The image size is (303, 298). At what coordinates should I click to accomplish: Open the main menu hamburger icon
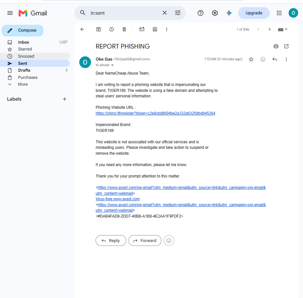click(x=10, y=13)
